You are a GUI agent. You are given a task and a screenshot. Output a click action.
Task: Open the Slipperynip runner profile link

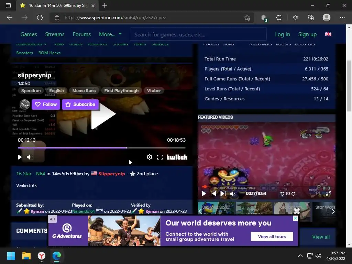112,174
